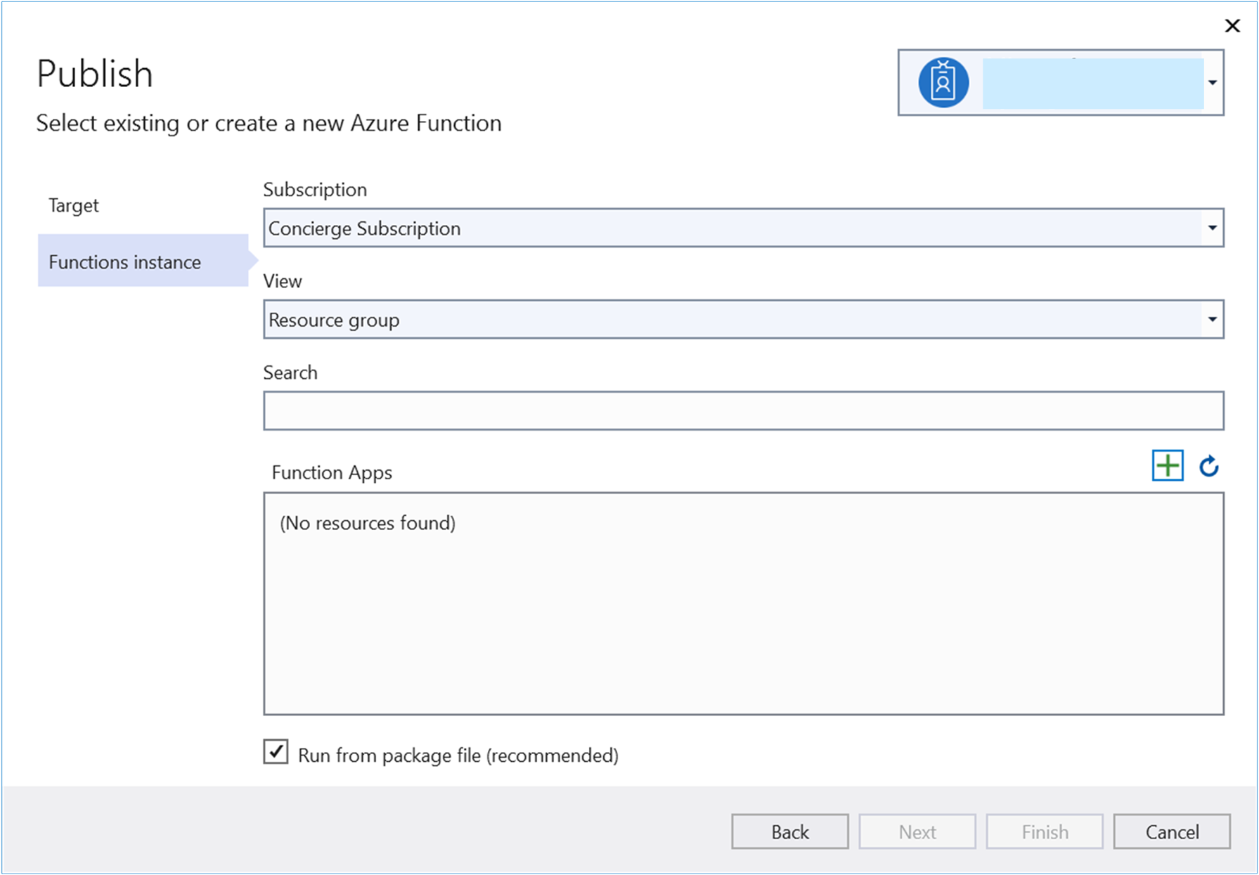Viewport: 1259px width, 875px height.
Task: Refresh the Function Apps list
Action: point(1209,466)
